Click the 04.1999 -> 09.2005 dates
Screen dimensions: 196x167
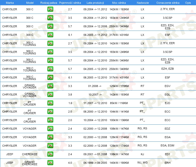pos(95,163)
